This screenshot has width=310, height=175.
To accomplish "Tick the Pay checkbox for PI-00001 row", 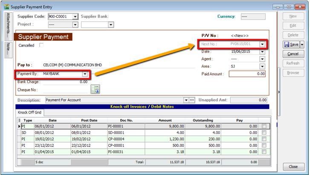I will pyautogui.click(x=264, y=126).
